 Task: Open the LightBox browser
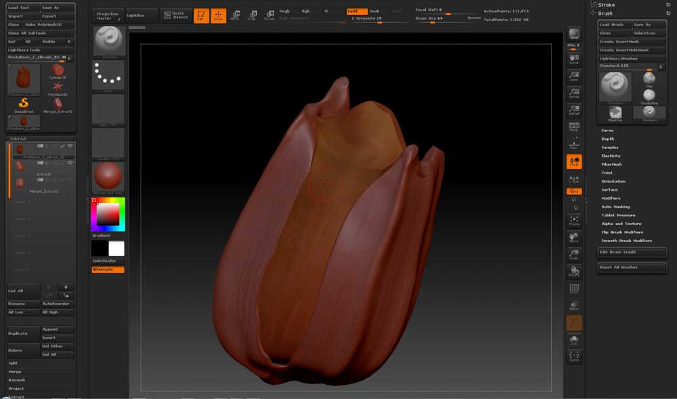(x=135, y=15)
